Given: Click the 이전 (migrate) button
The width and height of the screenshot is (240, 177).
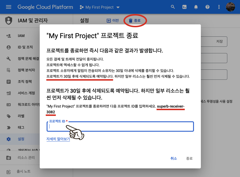Looking at the screenshot, I should pyautogui.click(x=113, y=20).
